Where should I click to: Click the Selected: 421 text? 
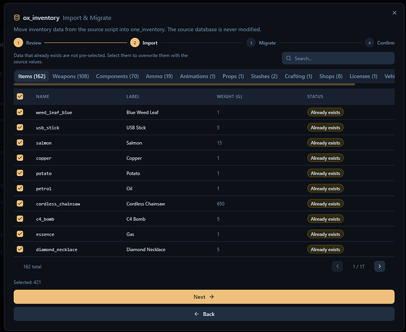click(x=27, y=282)
